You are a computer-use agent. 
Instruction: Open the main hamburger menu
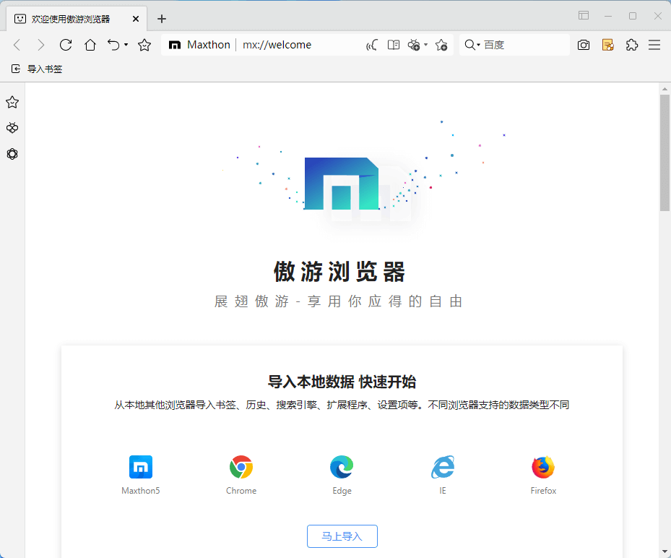(654, 45)
